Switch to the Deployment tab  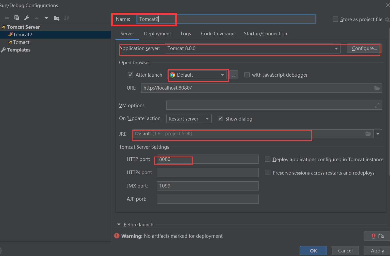157,34
